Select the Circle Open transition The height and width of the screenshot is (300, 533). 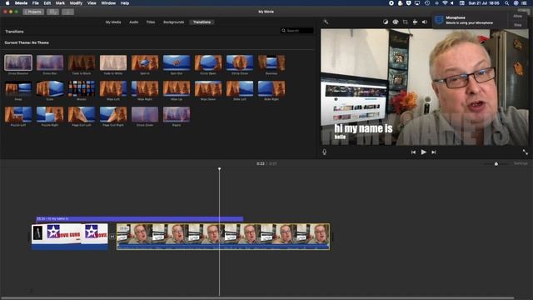coord(208,63)
